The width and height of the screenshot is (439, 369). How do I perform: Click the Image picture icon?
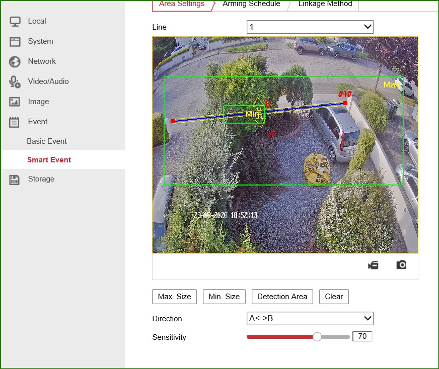[x=15, y=102]
